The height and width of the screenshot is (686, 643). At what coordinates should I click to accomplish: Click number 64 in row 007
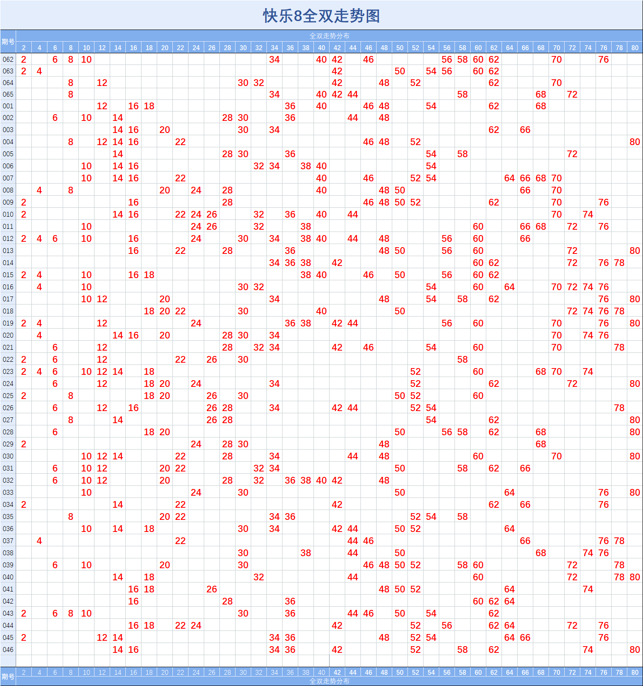tap(510, 178)
